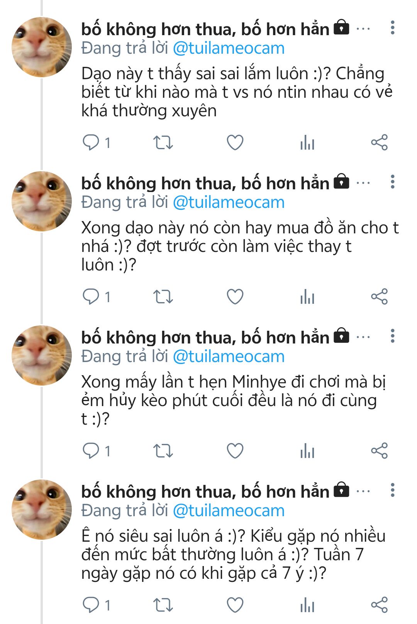Like the tweet about texting frequently
Image resolution: width=417 pixels, height=624 pixels.
tap(235, 143)
